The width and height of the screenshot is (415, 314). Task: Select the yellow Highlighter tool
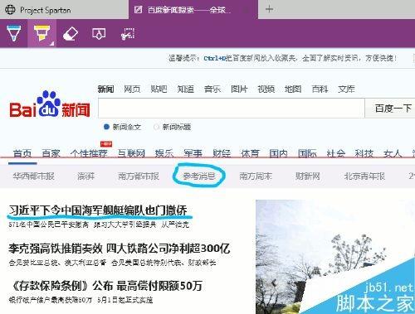pyautogui.click(x=41, y=33)
